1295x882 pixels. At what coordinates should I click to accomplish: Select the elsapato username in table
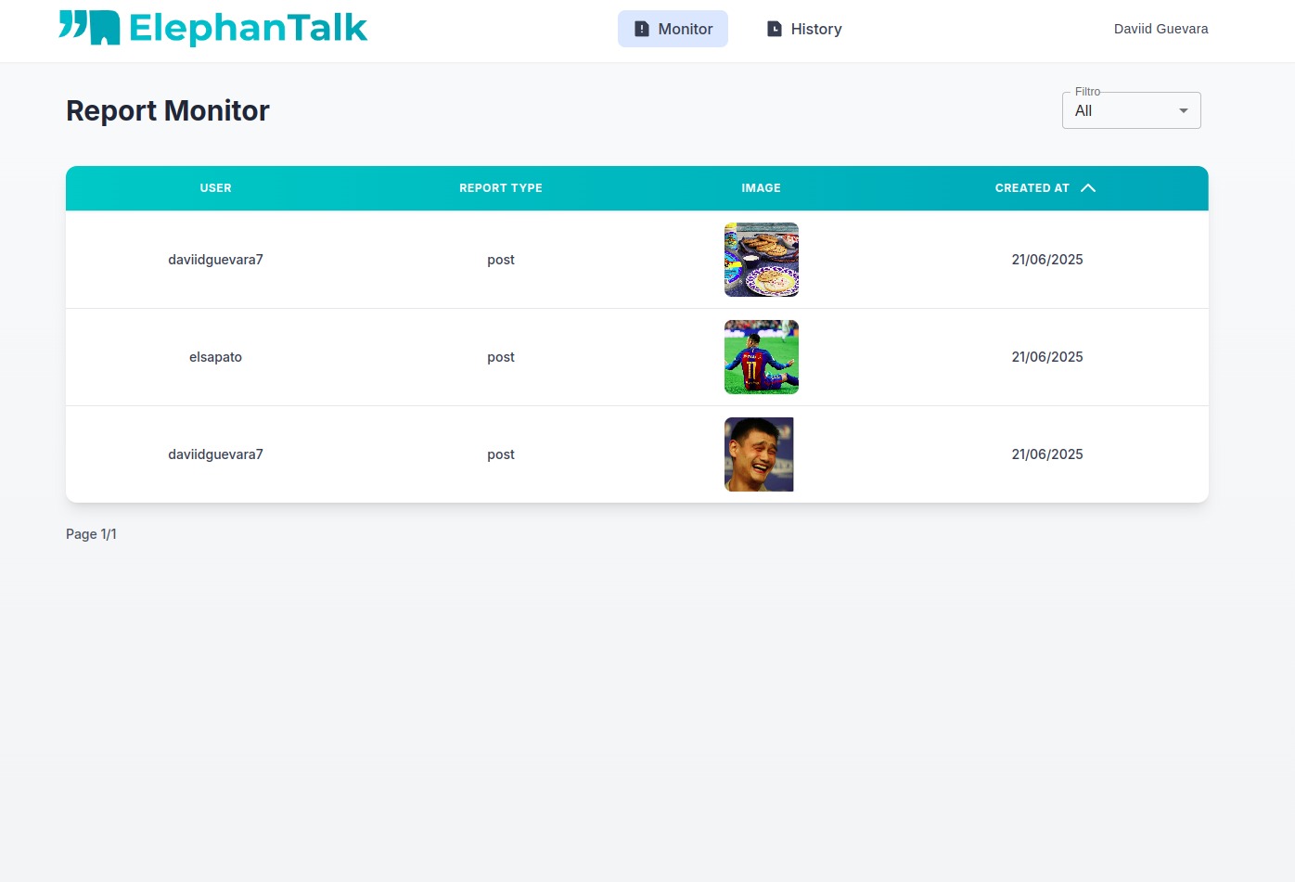215,357
